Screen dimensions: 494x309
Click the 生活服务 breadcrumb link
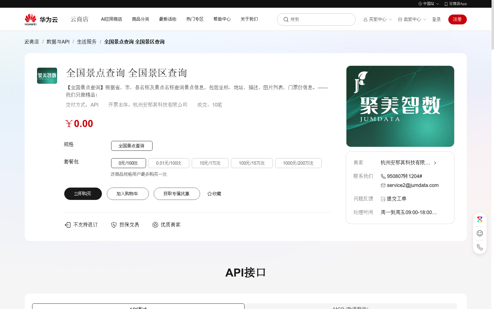pos(87,42)
